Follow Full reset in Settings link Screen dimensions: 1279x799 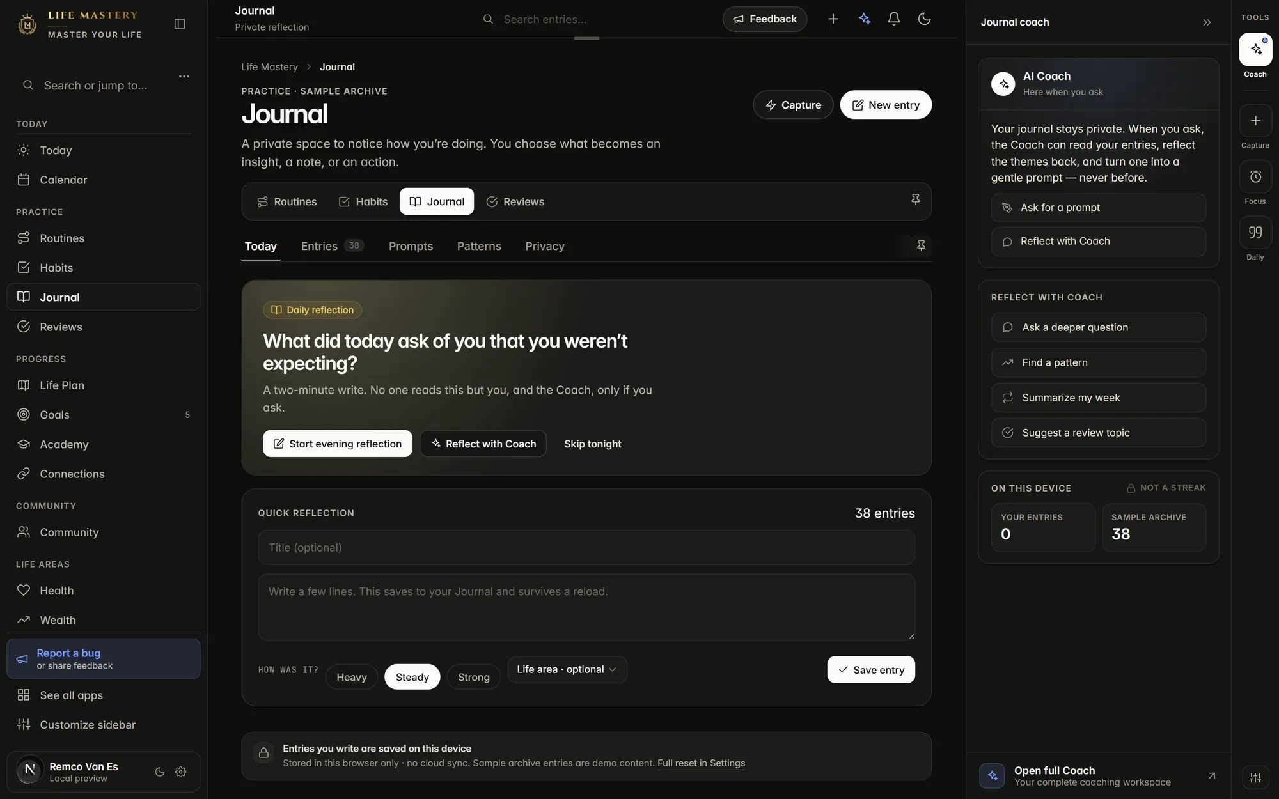click(702, 763)
